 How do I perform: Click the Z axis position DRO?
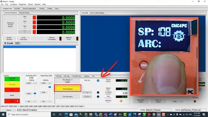pyautogui.click(x=56, y=27)
